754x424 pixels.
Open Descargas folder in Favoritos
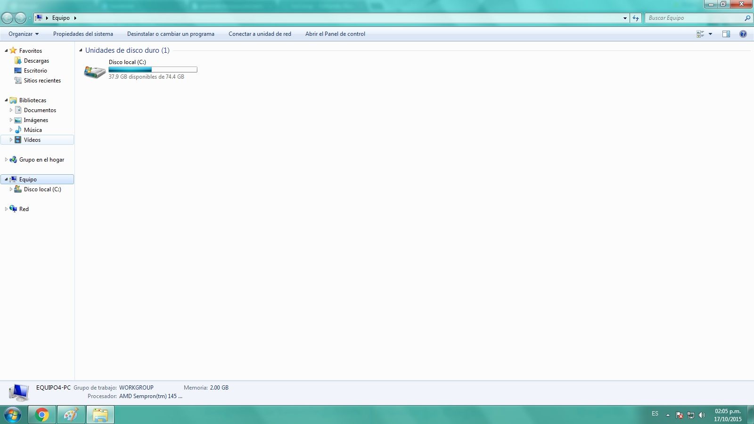[x=36, y=61]
